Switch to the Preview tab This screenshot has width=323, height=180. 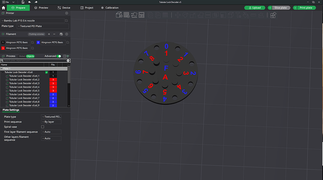(x=41, y=8)
